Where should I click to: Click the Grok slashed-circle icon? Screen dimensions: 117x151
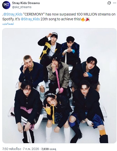(109, 3)
